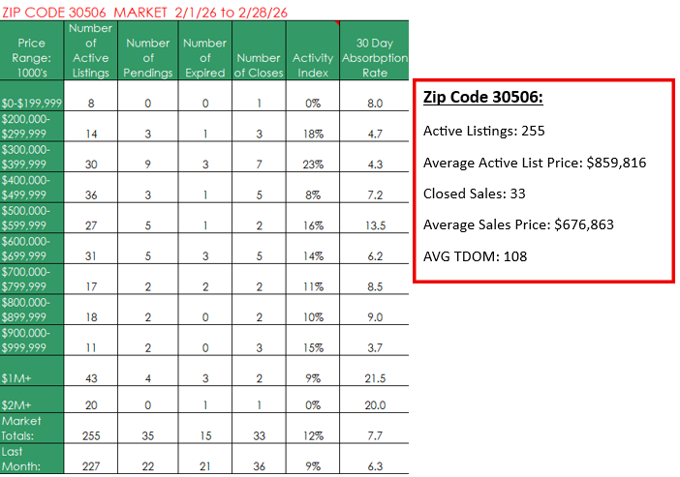Image resolution: width=680 pixels, height=477 pixels.
Task: Select the $0-$199,999 price range row label
Action: coord(31,102)
